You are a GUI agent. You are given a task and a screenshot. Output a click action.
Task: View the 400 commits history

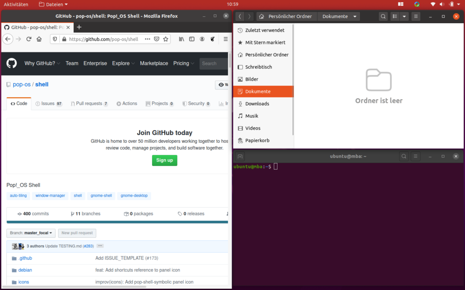coord(33,214)
